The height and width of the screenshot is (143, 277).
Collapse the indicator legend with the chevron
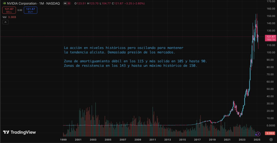pyautogui.click(x=5, y=22)
